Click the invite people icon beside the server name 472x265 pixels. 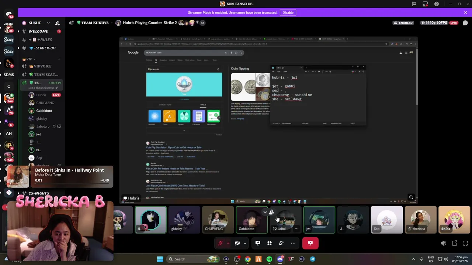[x=58, y=23]
